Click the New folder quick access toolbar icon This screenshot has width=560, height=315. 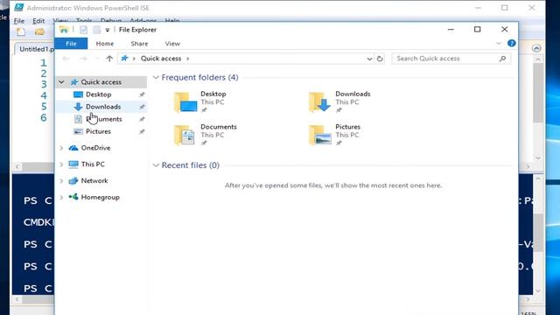point(96,30)
